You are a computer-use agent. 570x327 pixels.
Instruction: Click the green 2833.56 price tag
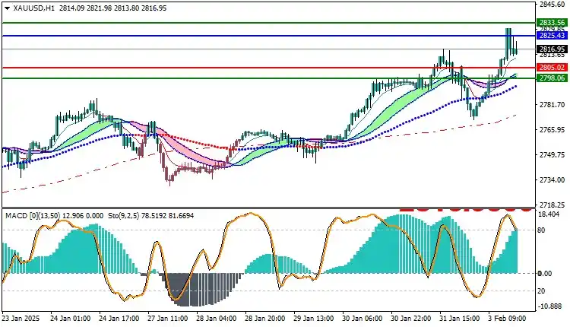click(551, 24)
